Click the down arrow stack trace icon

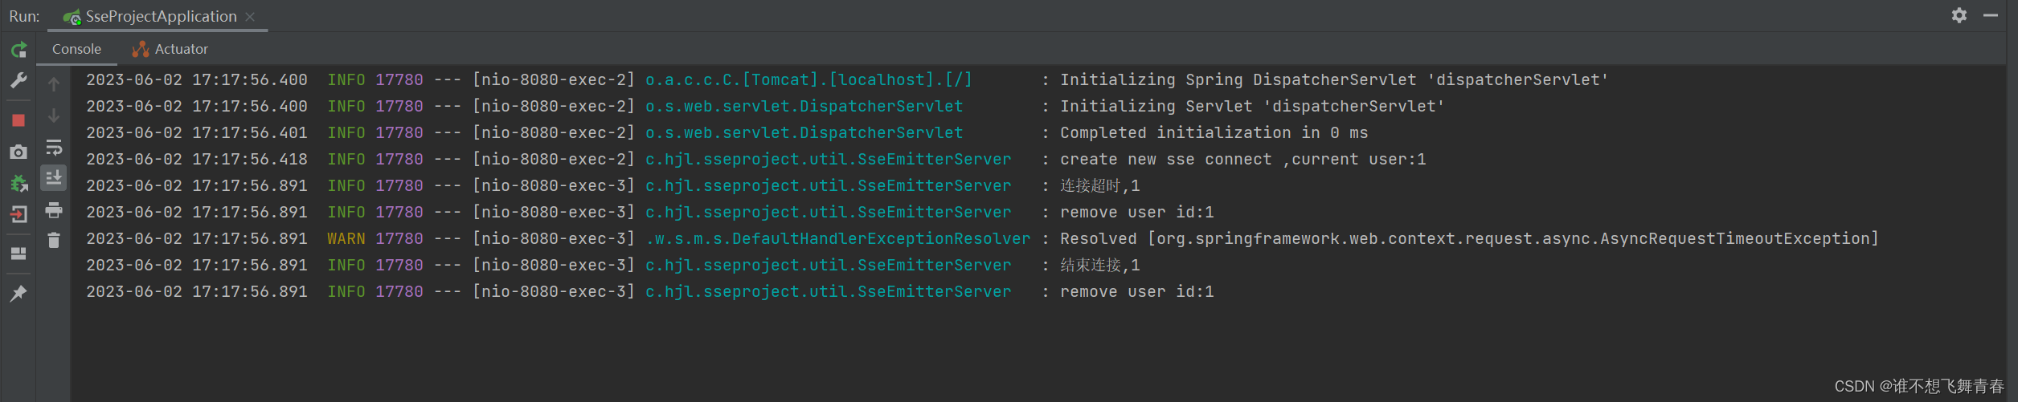(x=54, y=116)
